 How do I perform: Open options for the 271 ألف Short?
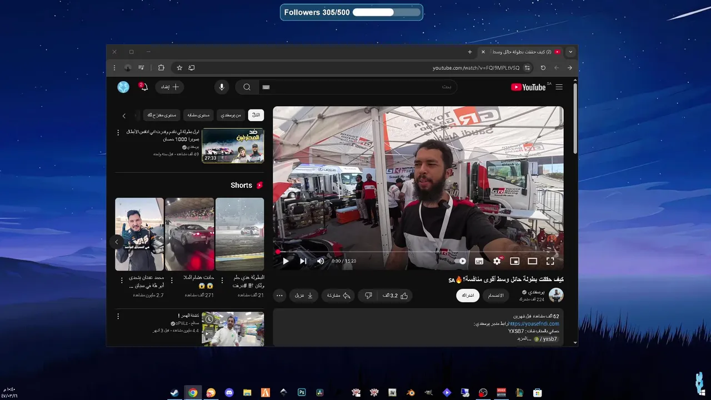(172, 280)
